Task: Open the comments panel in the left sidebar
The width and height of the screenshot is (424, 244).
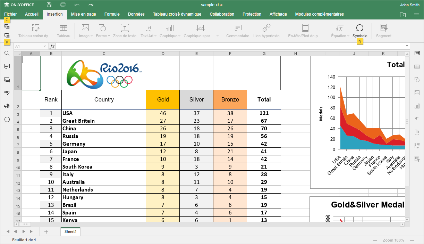Action: tap(7, 66)
